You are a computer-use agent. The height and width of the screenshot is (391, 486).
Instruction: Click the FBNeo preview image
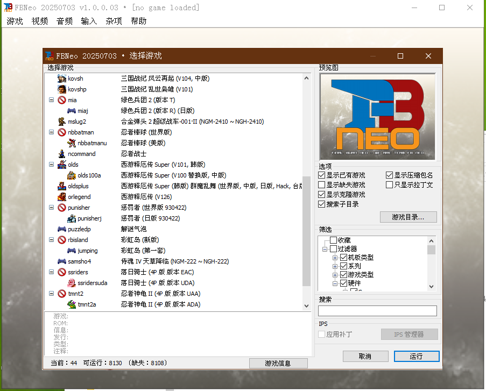click(x=377, y=117)
